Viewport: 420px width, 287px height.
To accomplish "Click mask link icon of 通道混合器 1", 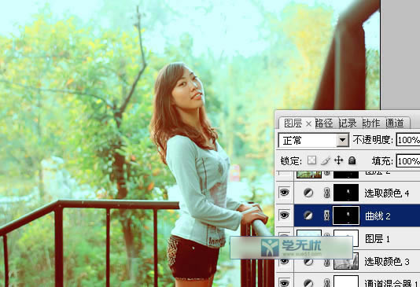I will [326, 283].
